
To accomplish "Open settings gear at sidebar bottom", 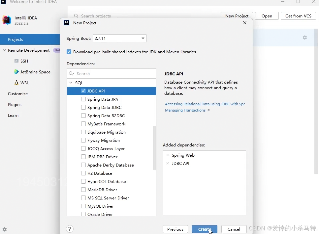I will tap(5, 229).
